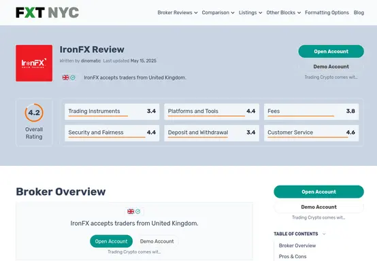377x261 pixels.
Task: Click the UK flag in Broker Overview box
Action: 131,211
